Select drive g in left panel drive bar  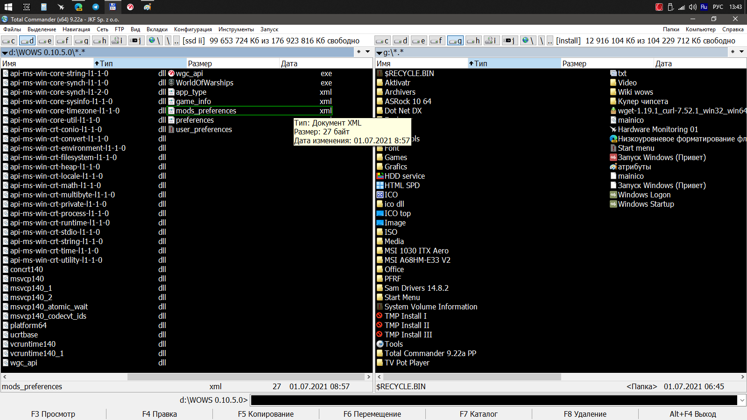[x=82, y=41]
